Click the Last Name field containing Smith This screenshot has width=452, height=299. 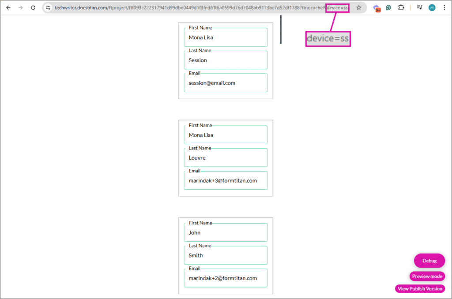[x=226, y=255]
